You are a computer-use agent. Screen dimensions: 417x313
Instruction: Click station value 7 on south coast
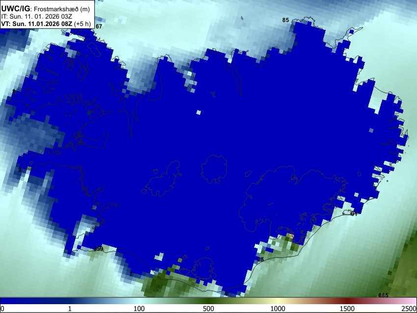tap(131, 274)
